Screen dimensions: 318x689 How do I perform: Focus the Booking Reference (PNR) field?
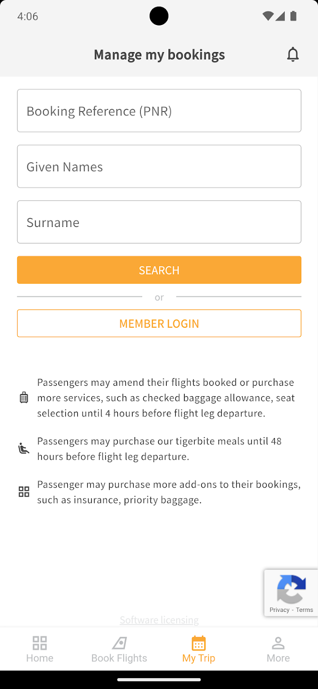click(159, 111)
